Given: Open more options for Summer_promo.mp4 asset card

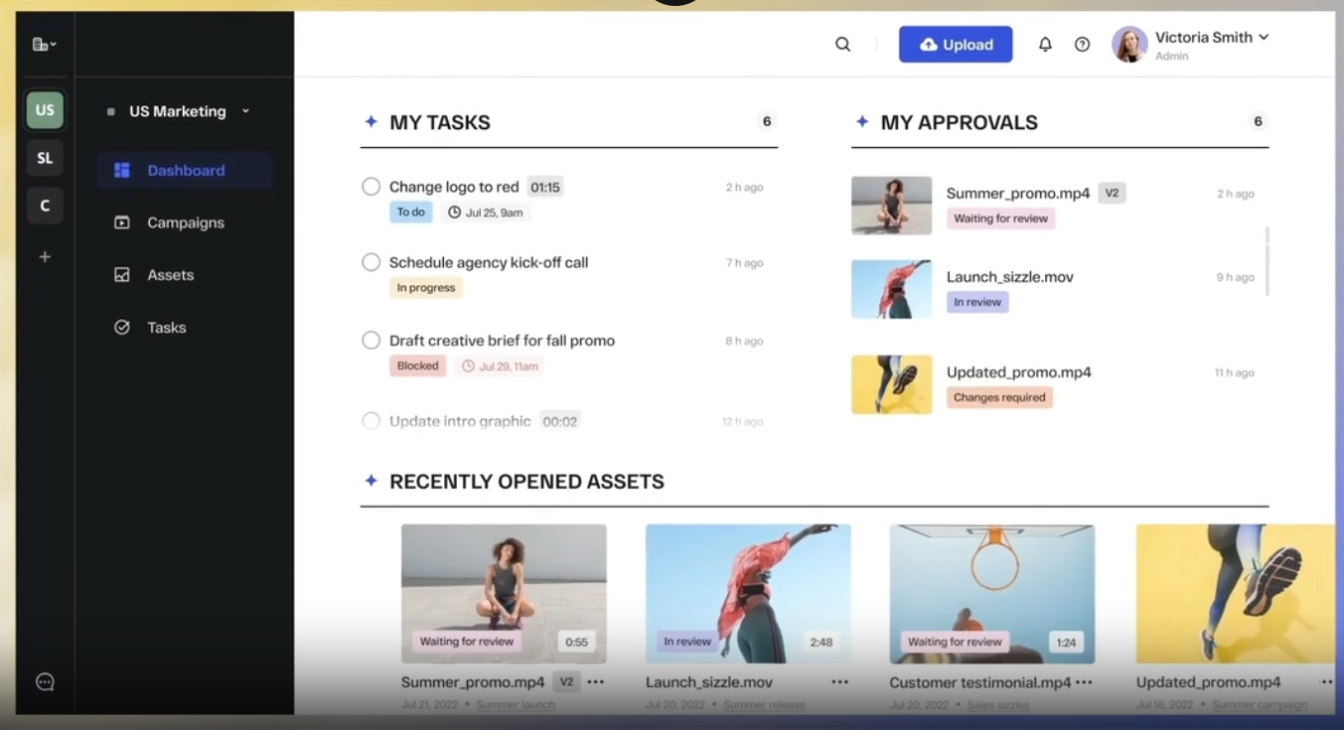Looking at the screenshot, I should tap(595, 682).
